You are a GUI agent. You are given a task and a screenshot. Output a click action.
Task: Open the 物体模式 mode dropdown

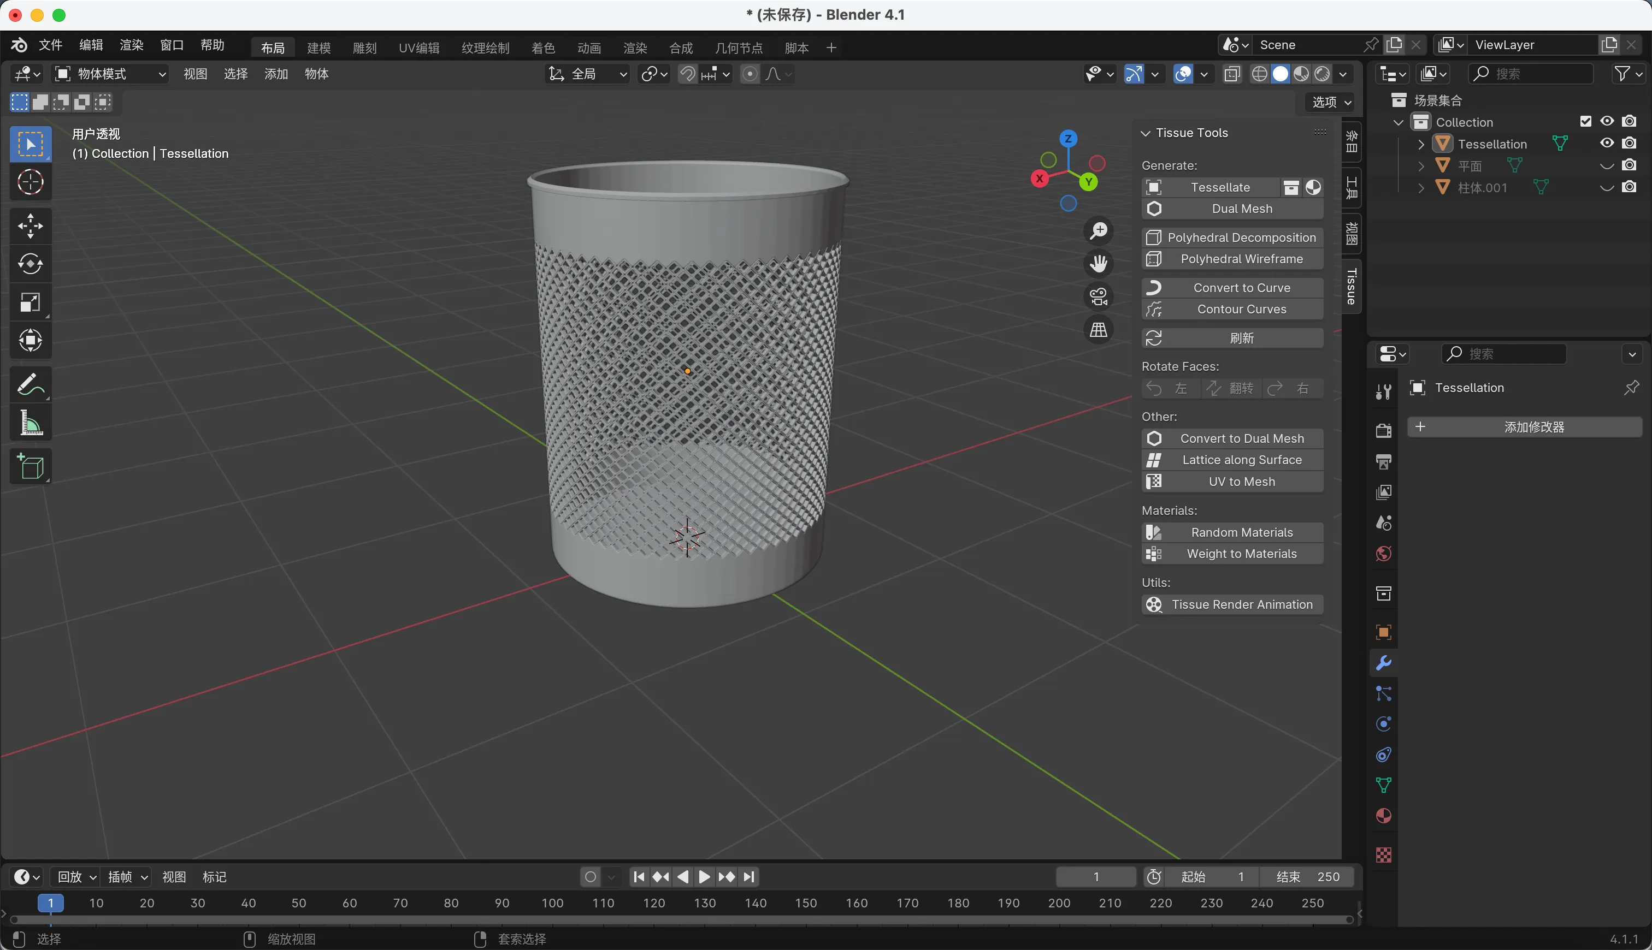tap(110, 74)
